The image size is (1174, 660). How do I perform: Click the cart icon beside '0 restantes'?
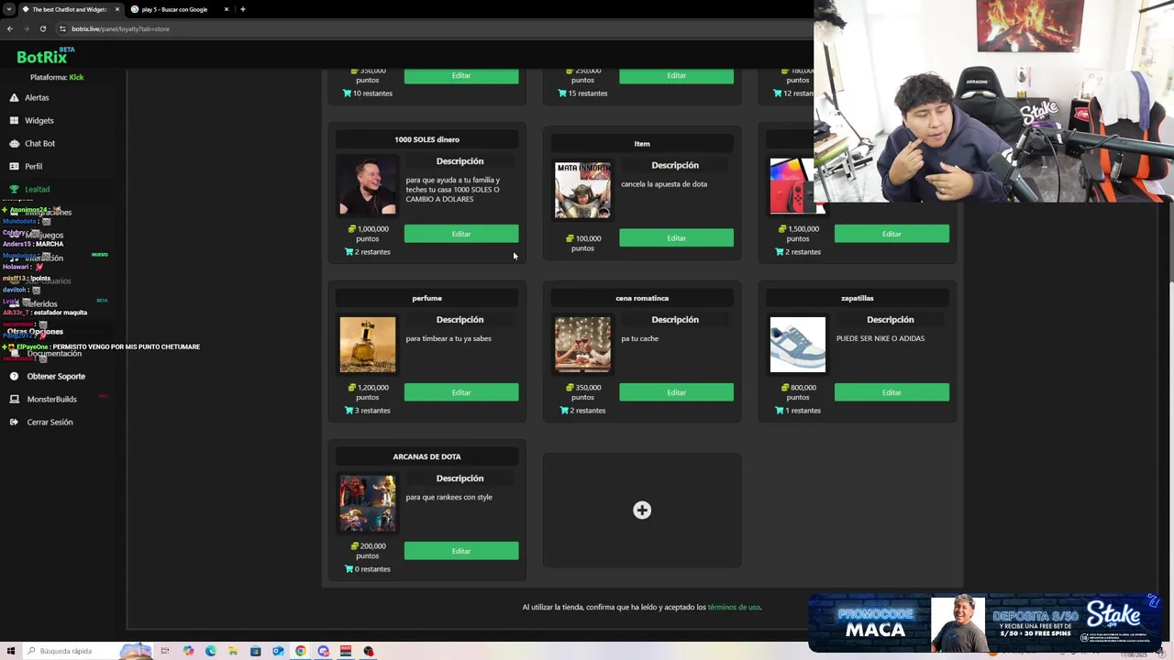[349, 568]
